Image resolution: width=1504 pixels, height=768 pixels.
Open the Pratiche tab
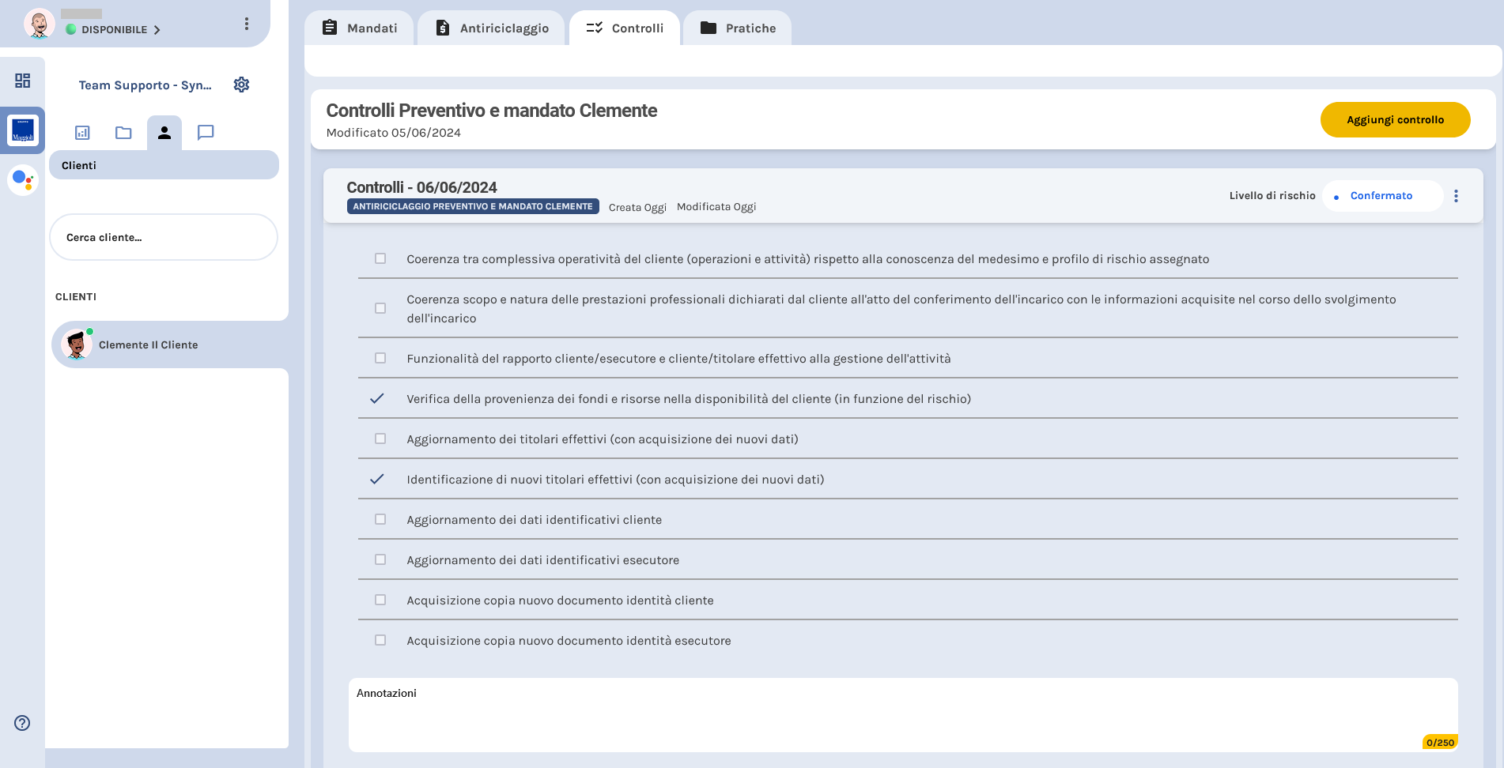pyautogui.click(x=737, y=28)
